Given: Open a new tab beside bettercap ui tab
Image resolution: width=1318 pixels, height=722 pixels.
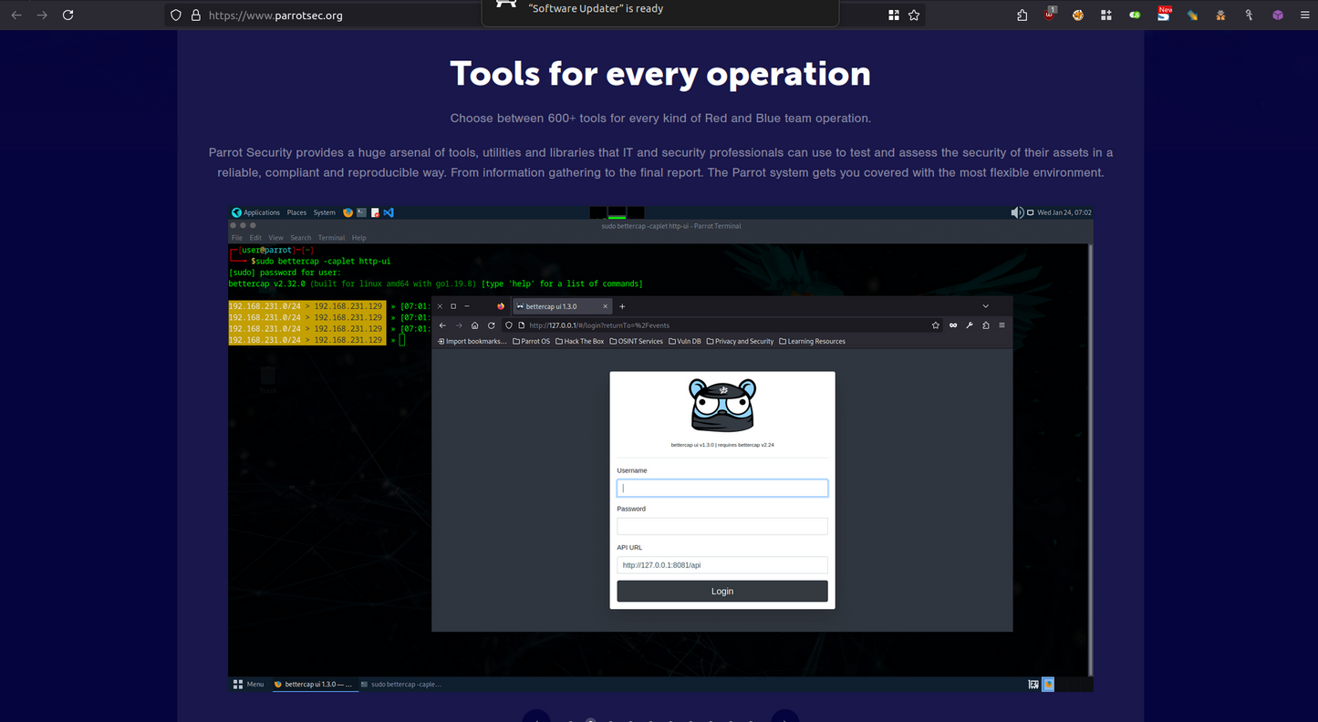Looking at the screenshot, I should click(622, 306).
